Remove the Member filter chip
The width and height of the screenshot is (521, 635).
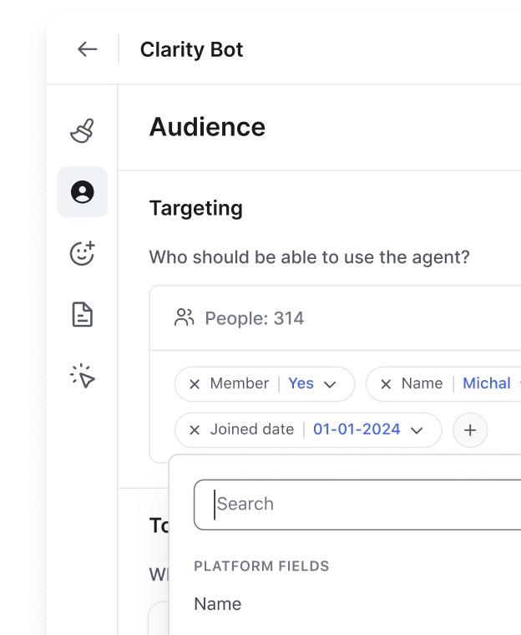195,384
